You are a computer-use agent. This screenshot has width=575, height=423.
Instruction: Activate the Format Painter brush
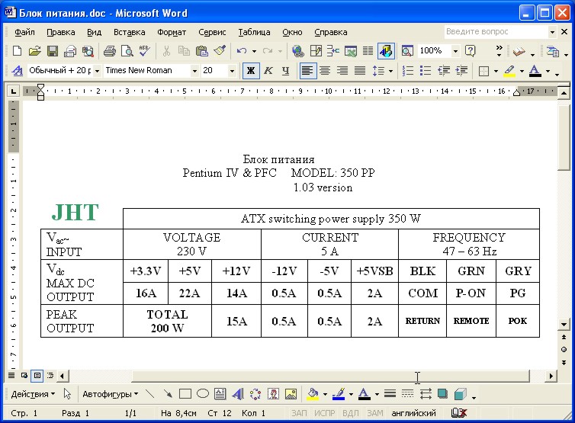click(x=220, y=50)
